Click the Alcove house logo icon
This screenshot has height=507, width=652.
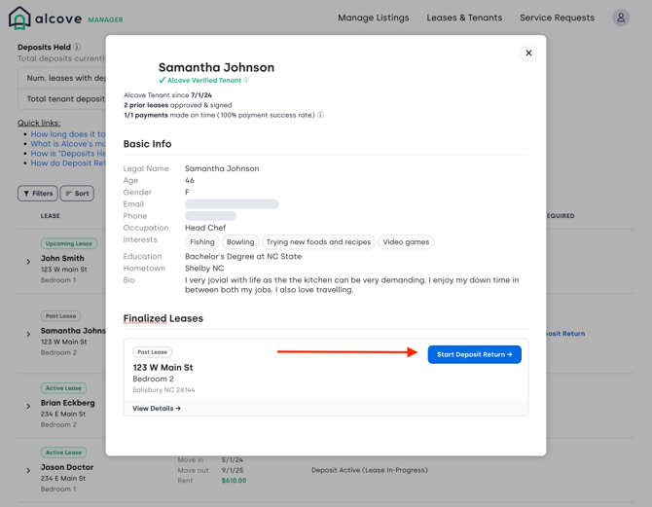[19, 18]
